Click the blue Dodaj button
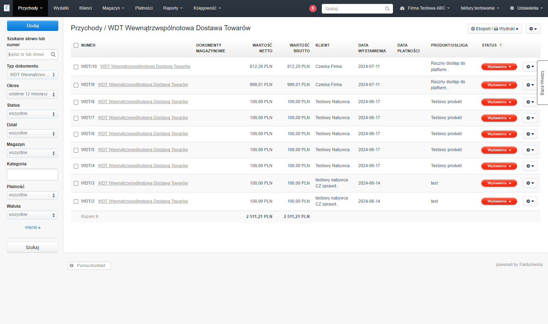 click(x=33, y=26)
